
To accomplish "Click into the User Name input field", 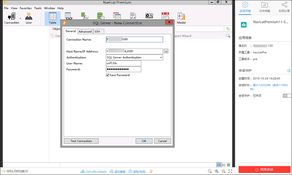I will click(123, 63).
